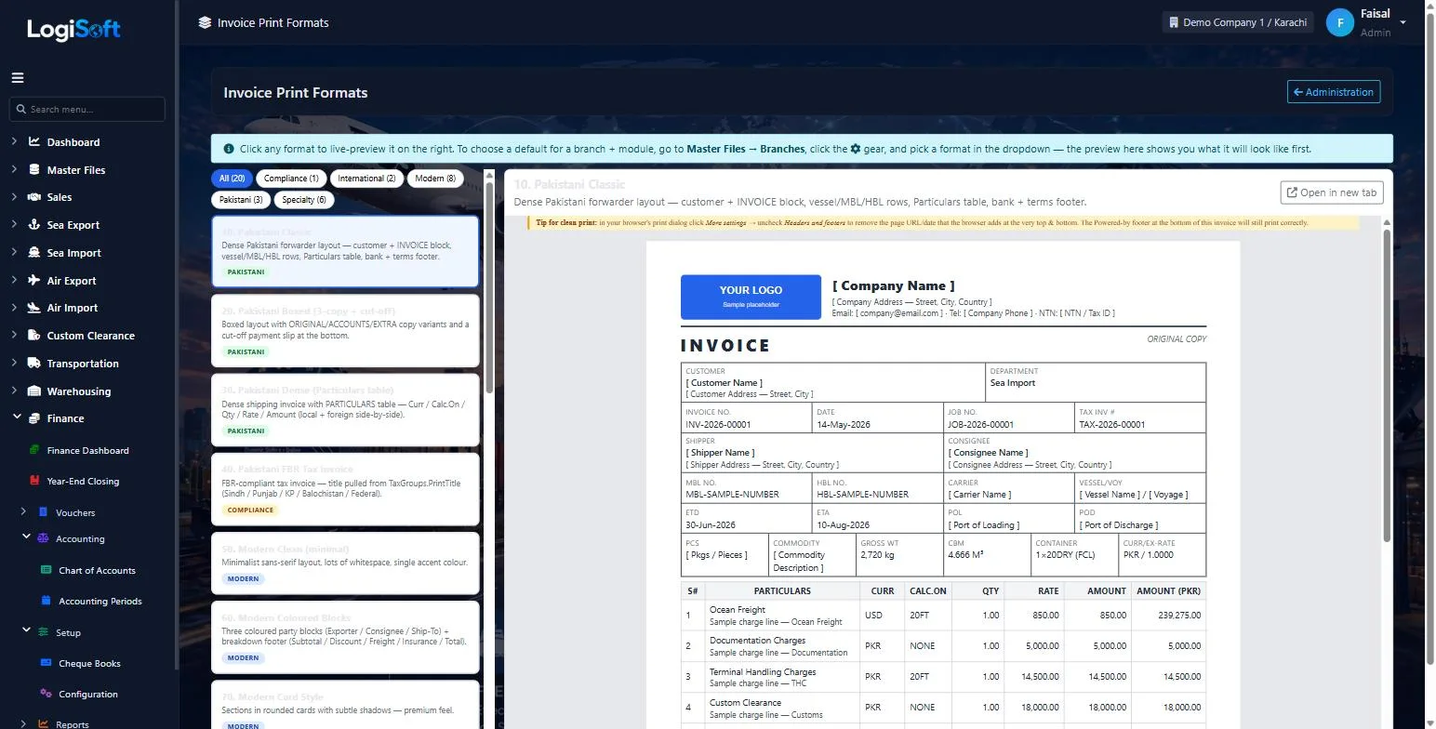Viewport: 1436px width, 729px height.
Task: Click the Configuration gears icon
Action: (46, 694)
